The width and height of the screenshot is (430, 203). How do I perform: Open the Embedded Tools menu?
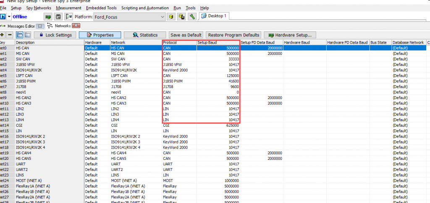click(102, 8)
